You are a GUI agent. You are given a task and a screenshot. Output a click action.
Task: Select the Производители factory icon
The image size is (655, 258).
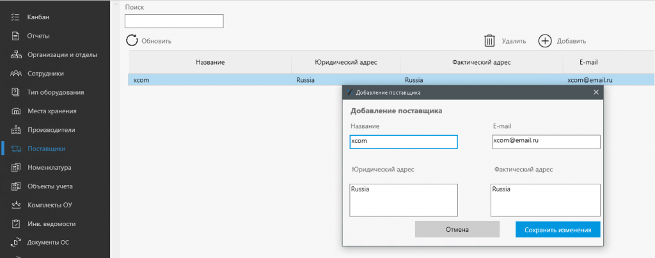pyautogui.click(x=15, y=130)
